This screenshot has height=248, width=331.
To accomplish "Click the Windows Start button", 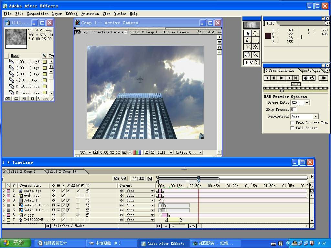I will coord(16,243).
